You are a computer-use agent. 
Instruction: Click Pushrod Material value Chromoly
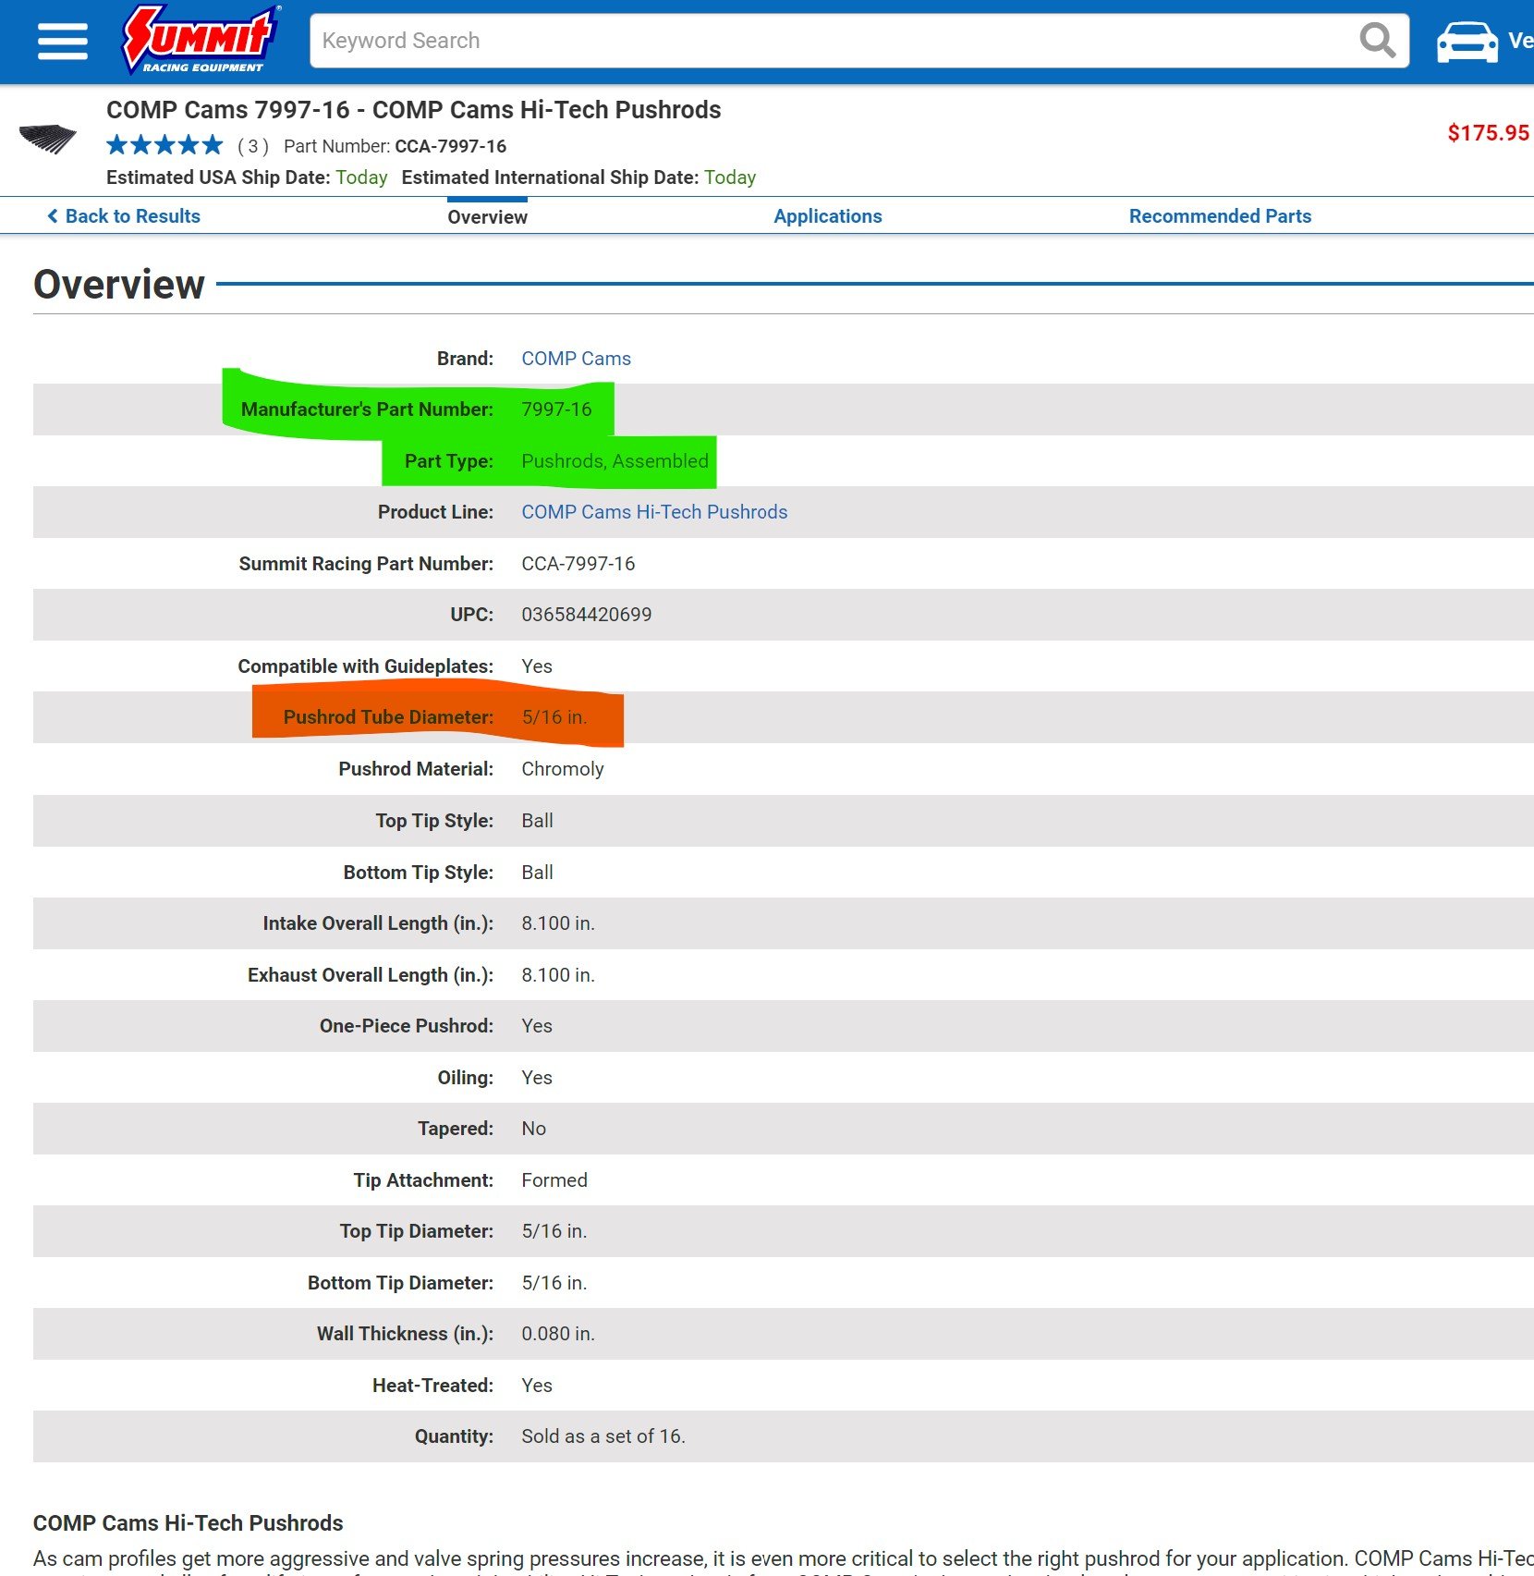tap(562, 769)
